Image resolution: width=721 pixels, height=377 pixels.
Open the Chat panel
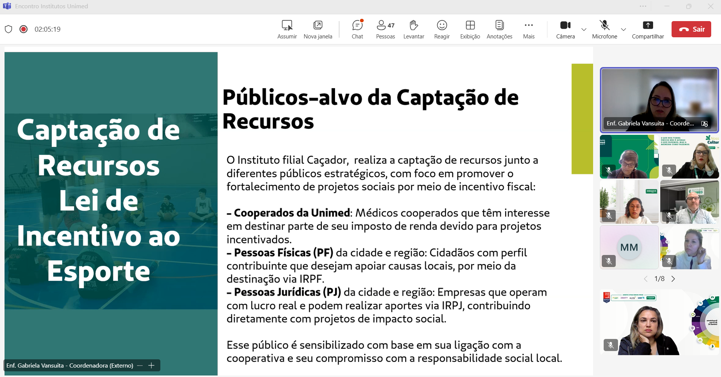tap(357, 29)
